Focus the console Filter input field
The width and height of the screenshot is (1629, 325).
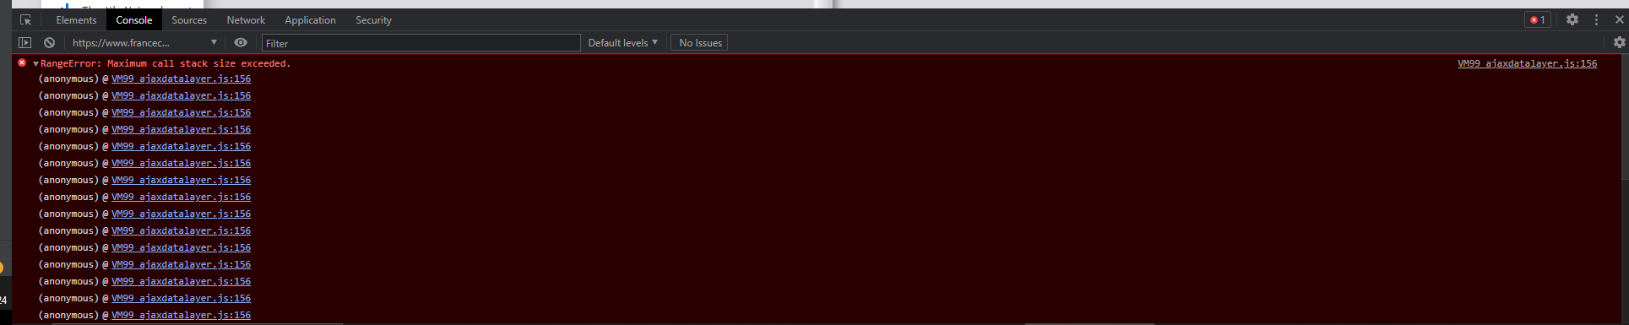click(x=421, y=43)
